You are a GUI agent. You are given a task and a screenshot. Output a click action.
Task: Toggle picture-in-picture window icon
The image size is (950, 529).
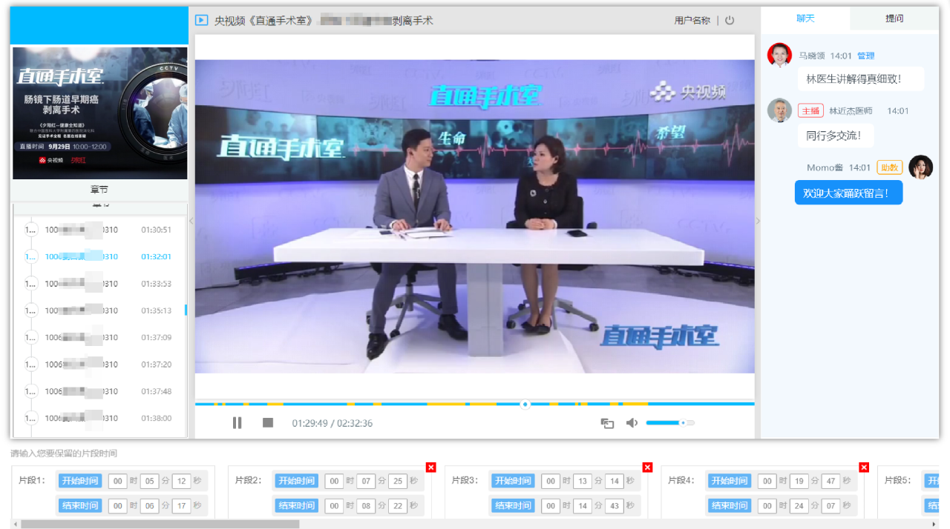point(607,423)
